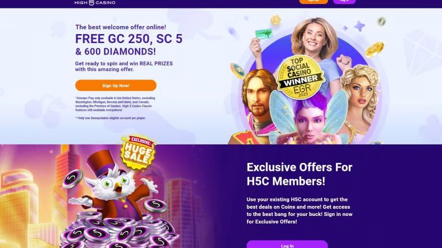
Task: Click the Top Social Casino Winner badge
Action: click(x=300, y=77)
